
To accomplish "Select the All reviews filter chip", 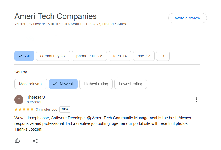I will (x=24, y=56).
